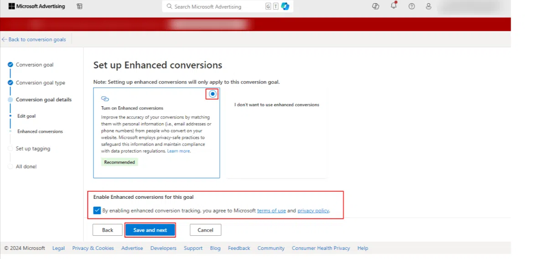Open the Learn more link

pos(178,151)
